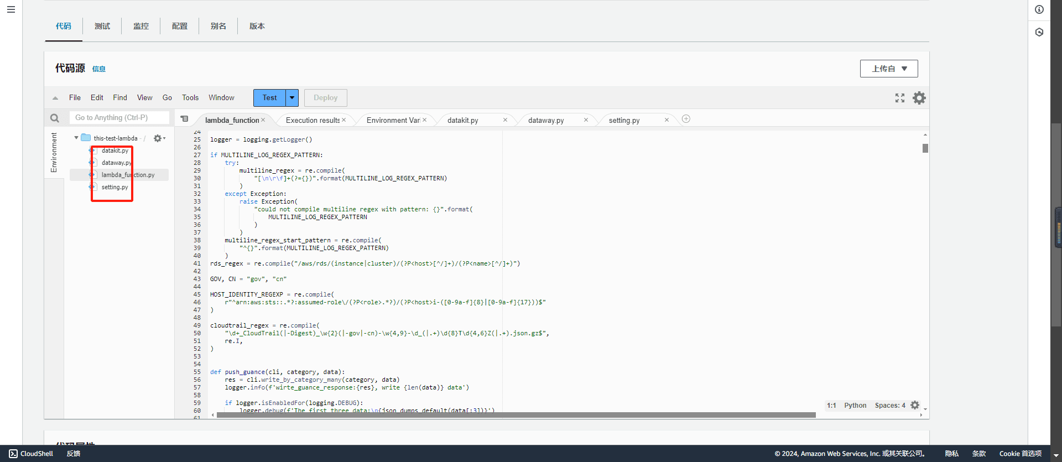Toggle fullscreen mode for the code editor
The image size is (1062, 462).
(900, 98)
